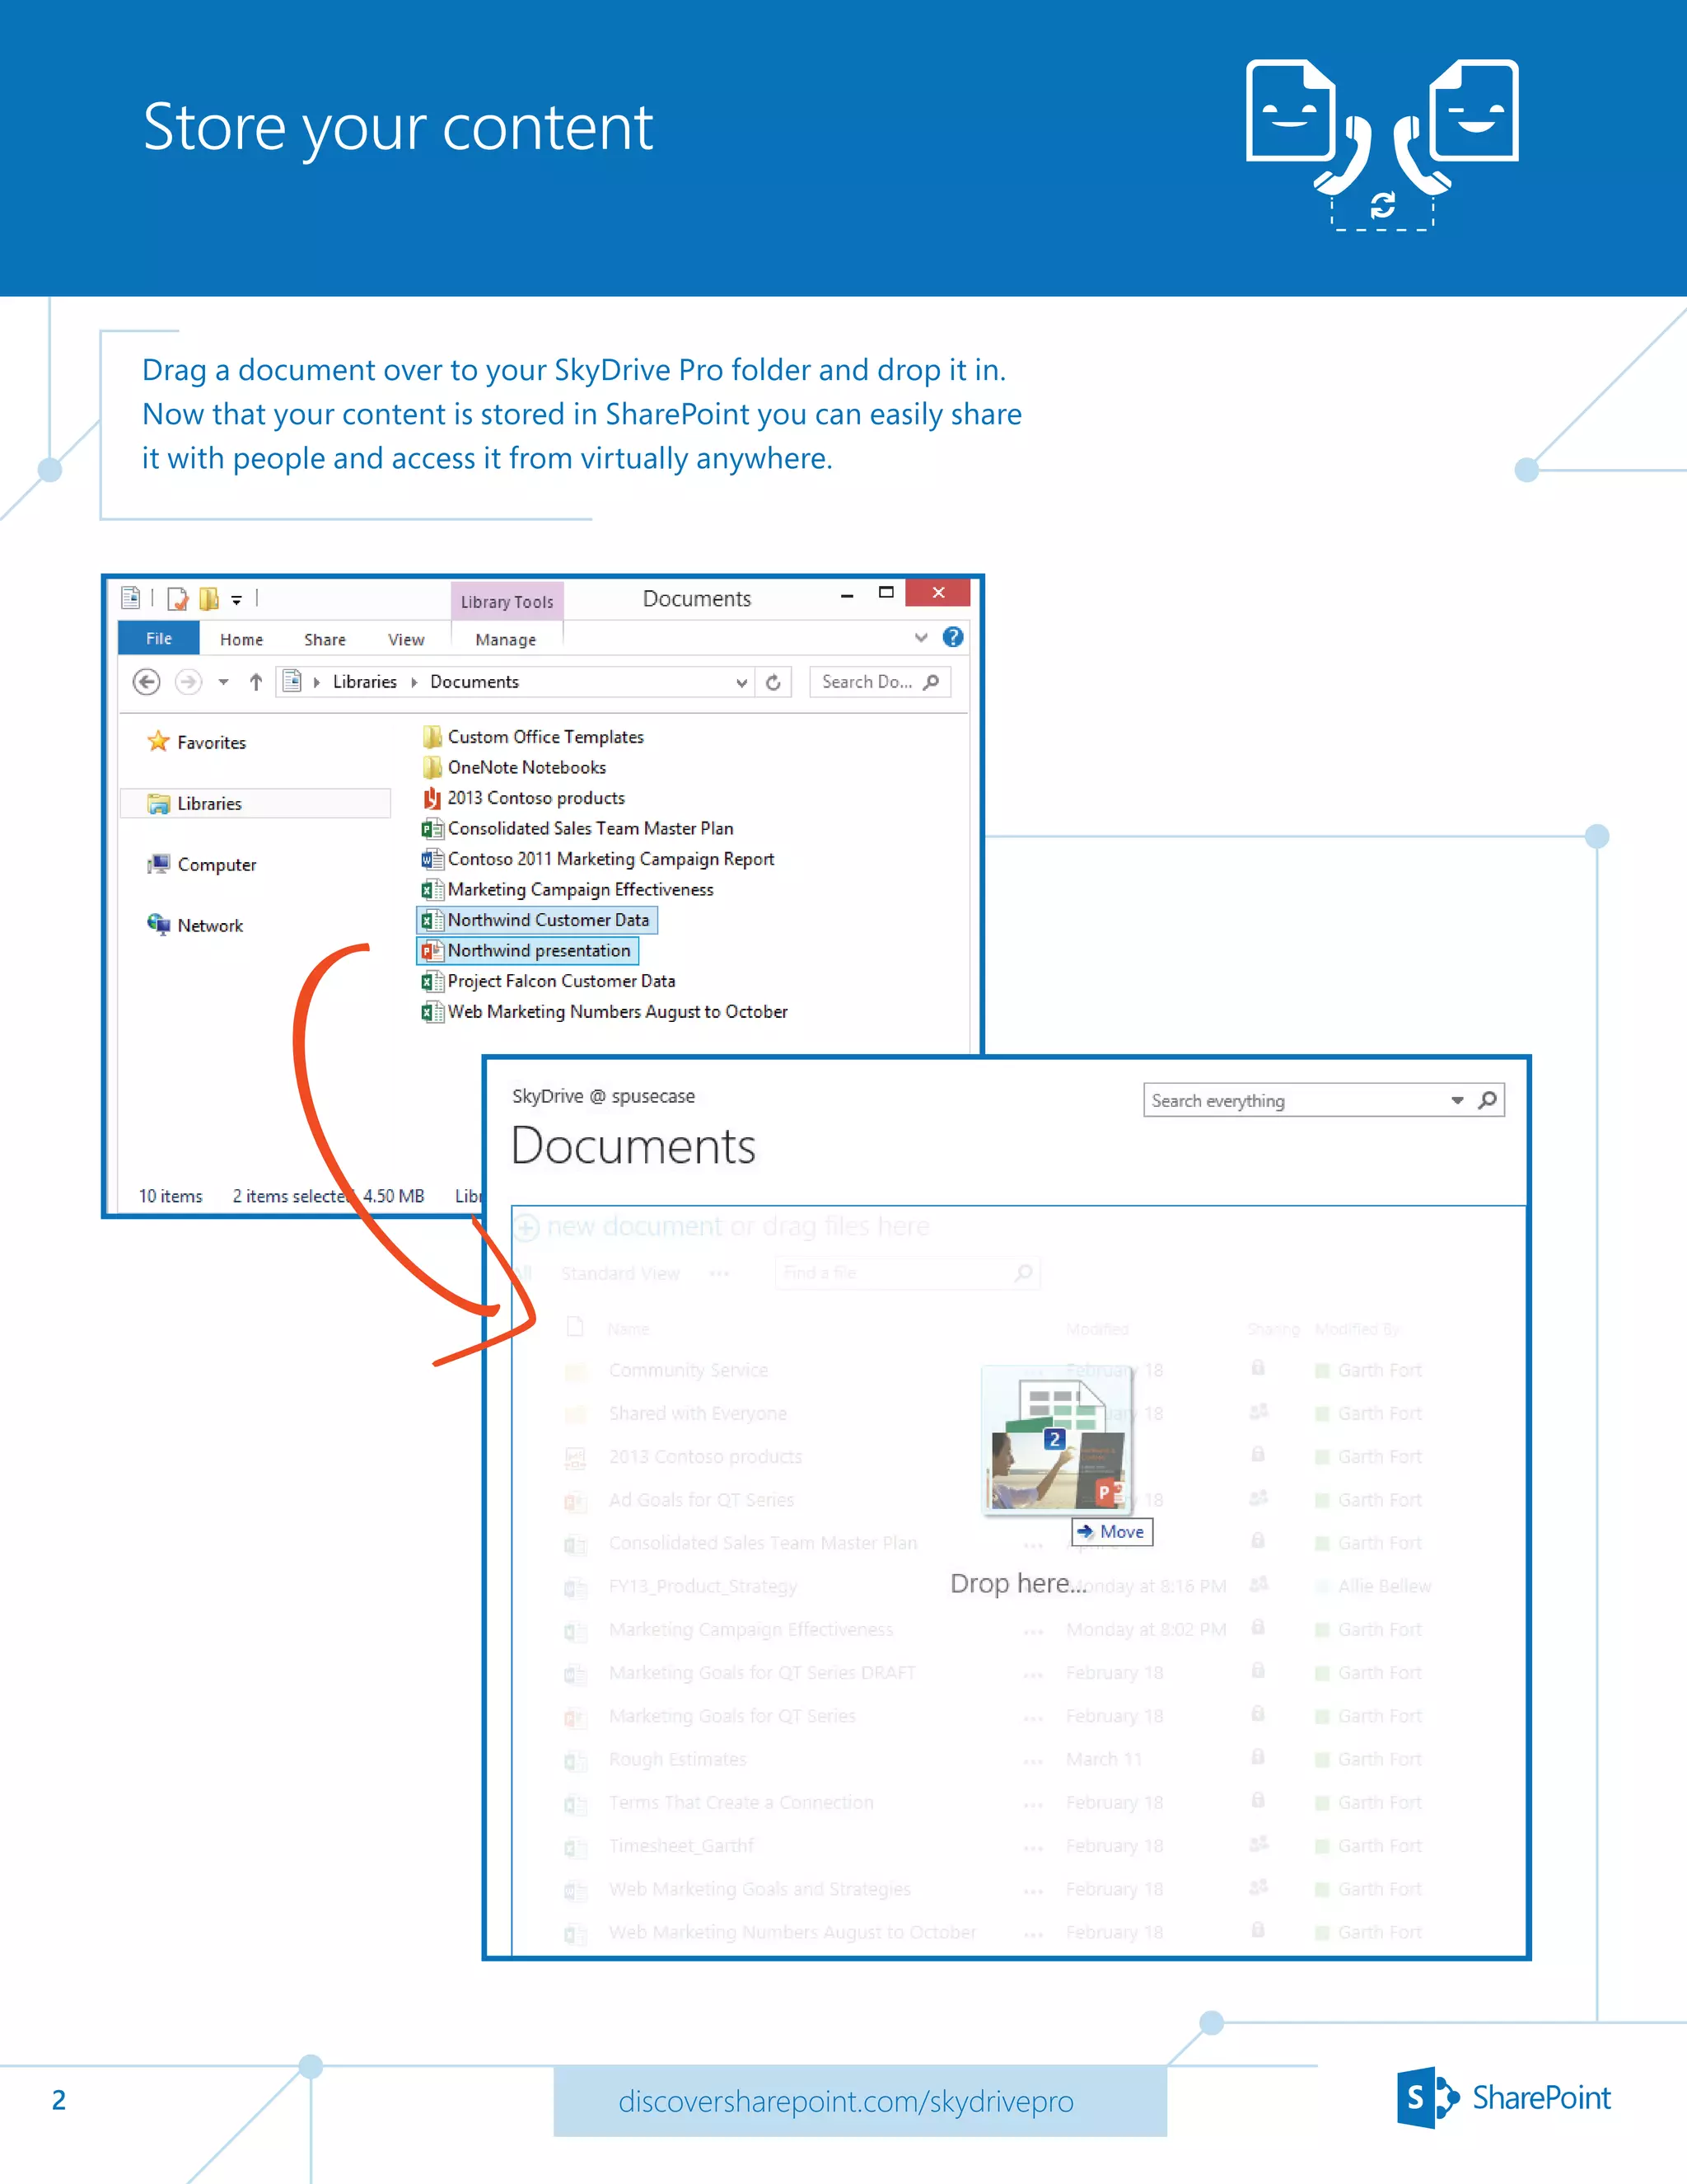Open the Custom Office Templates folder
The width and height of the screenshot is (1687, 2184).
tap(544, 737)
